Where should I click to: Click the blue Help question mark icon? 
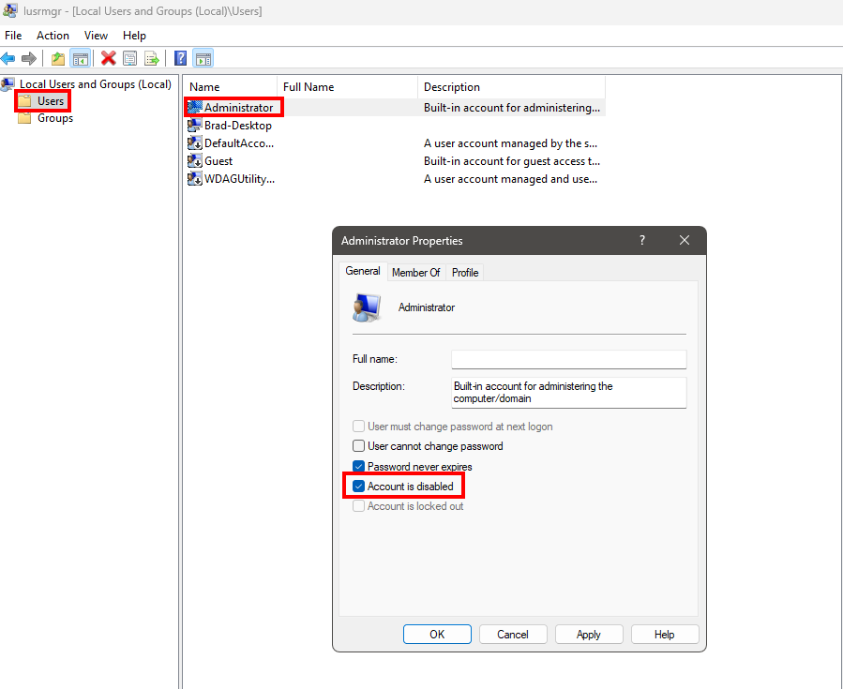point(181,58)
